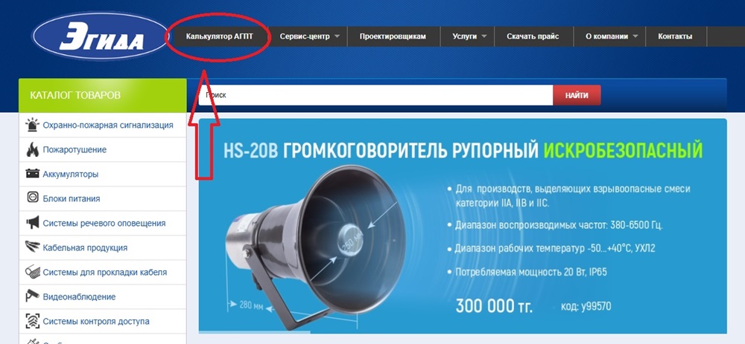Click the alarm siren icon for Охранно-пожарная сигнализация

pos(32,125)
